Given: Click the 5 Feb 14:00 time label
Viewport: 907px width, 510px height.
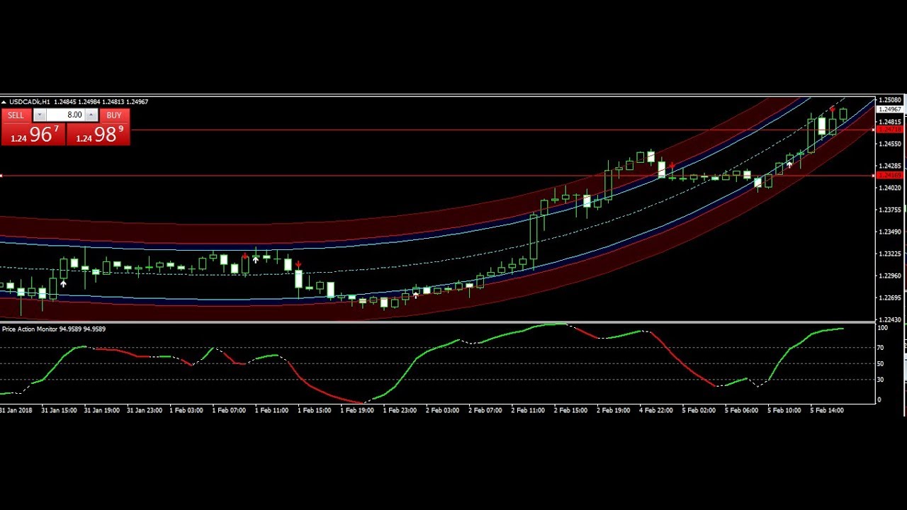Looking at the screenshot, I should tap(827, 410).
